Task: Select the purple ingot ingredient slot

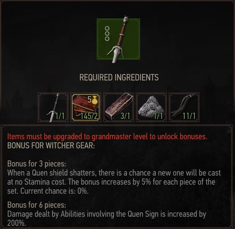Action: tap(119, 107)
